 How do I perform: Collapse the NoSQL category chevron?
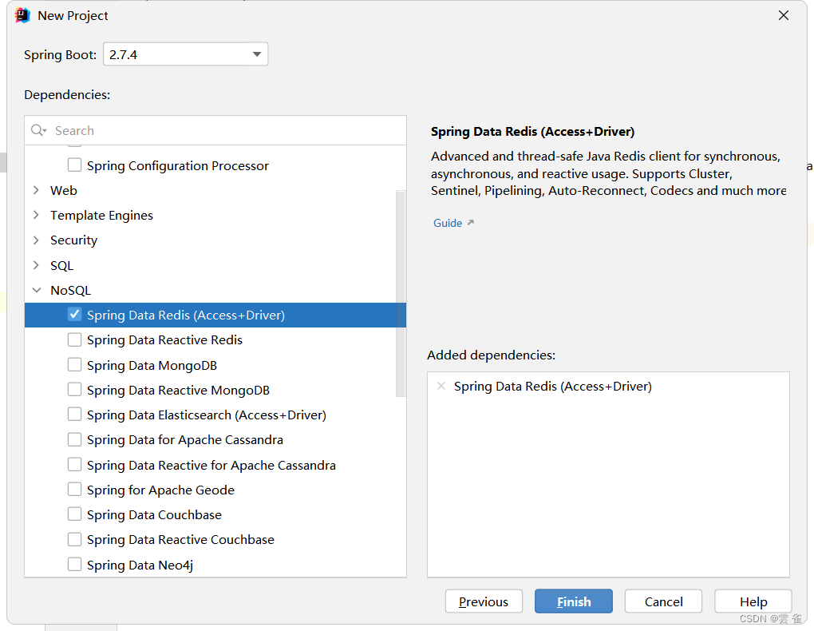point(37,290)
